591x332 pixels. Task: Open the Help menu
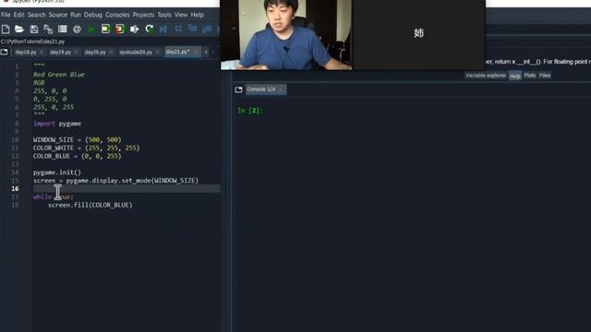(197, 15)
